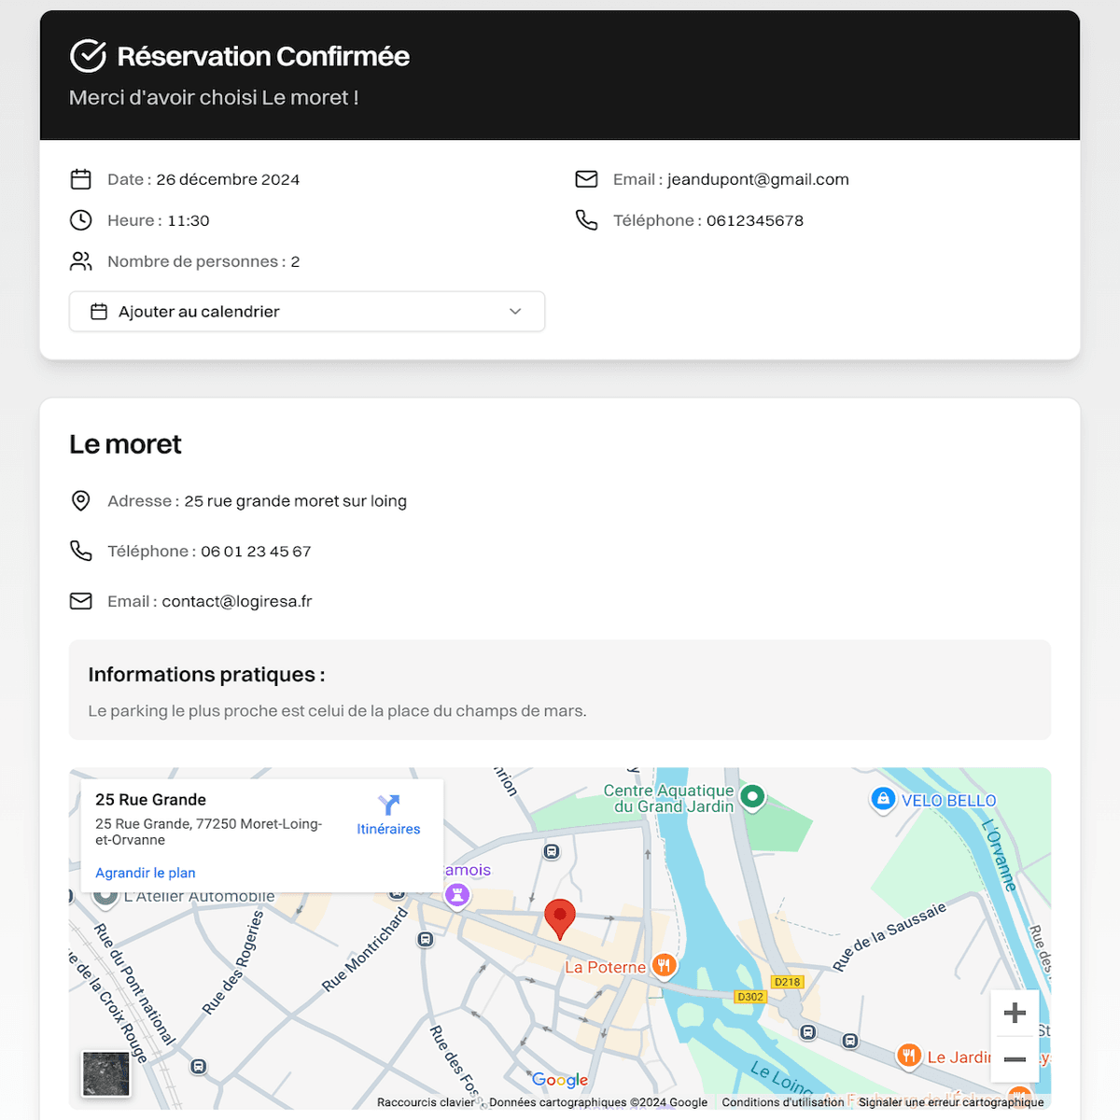Click email contact@logiresa.fr
Viewport: 1120px width, 1120px height.
click(x=237, y=601)
